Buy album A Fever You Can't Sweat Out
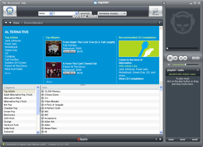The height and width of the screenshot is (147, 203). click(x=69, y=73)
